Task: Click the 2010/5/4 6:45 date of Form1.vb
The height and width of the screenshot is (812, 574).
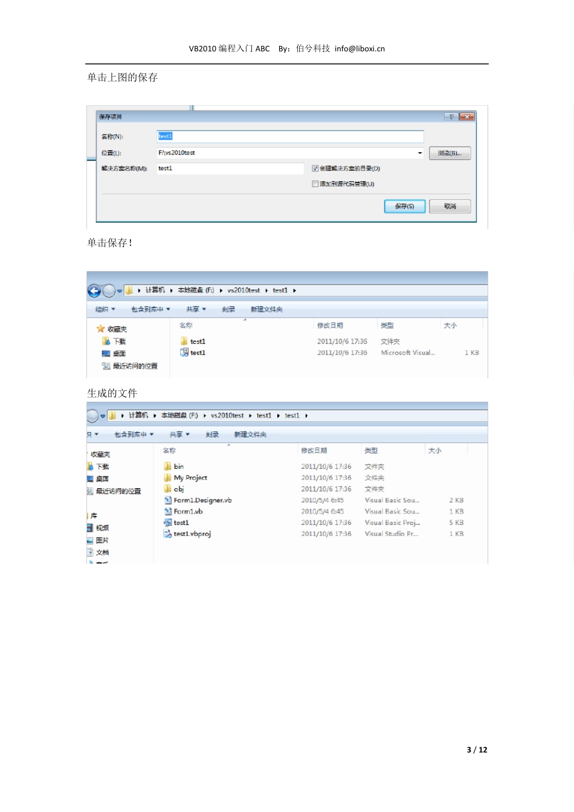Action: (x=323, y=512)
